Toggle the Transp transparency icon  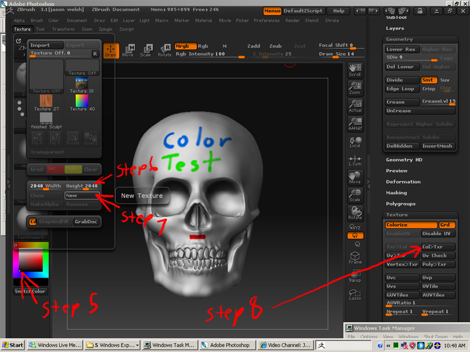[355, 276]
